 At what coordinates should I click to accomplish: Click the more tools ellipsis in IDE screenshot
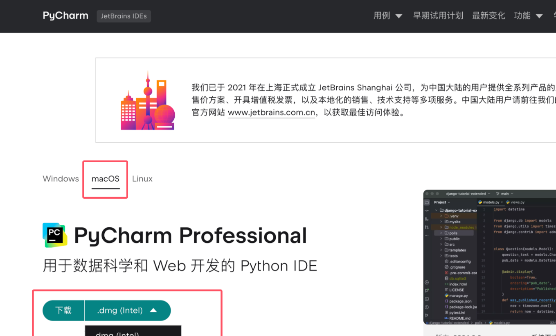(x=427, y=235)
